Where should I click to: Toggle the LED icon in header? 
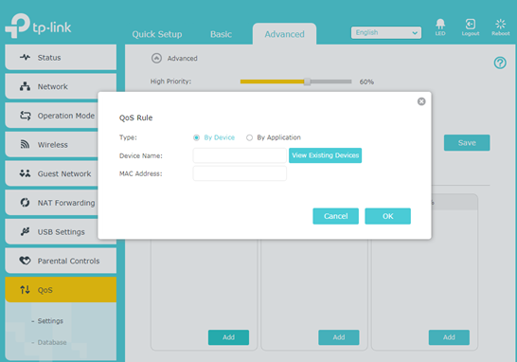[440, 27]
